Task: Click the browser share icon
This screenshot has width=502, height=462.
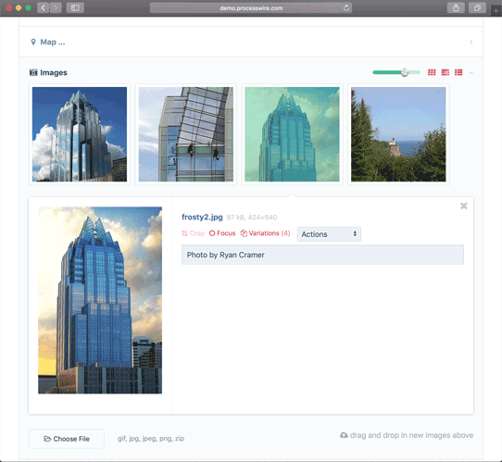Action: pos(456,8)
